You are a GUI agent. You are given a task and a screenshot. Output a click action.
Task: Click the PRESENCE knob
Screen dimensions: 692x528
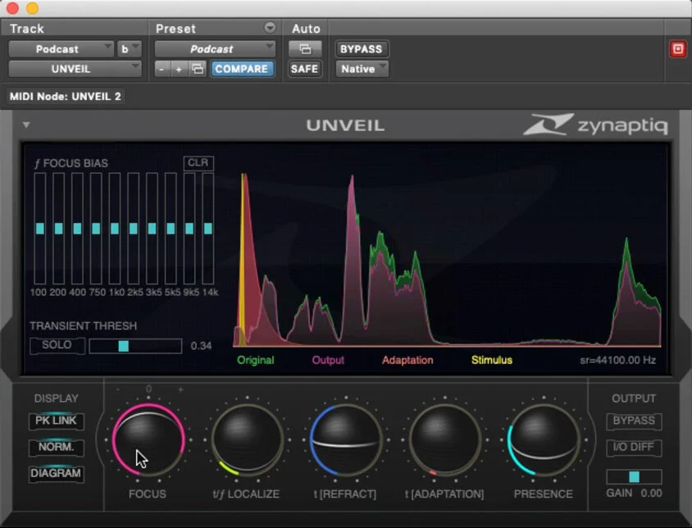(x=544, y=439)
